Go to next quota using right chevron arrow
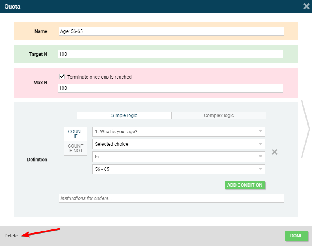 (305, 129)
